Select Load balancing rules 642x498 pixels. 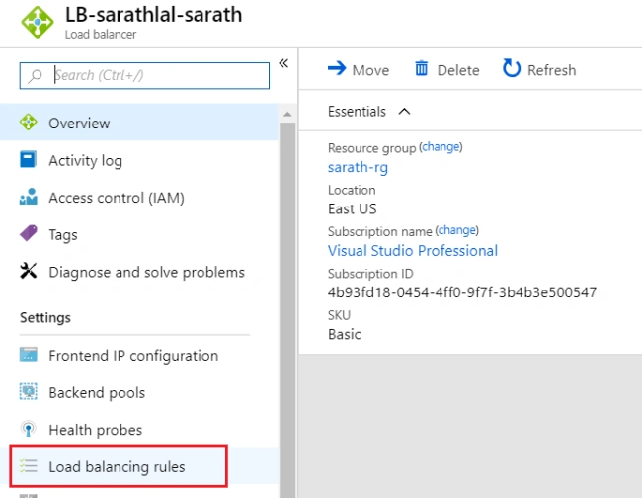[139, 466]
